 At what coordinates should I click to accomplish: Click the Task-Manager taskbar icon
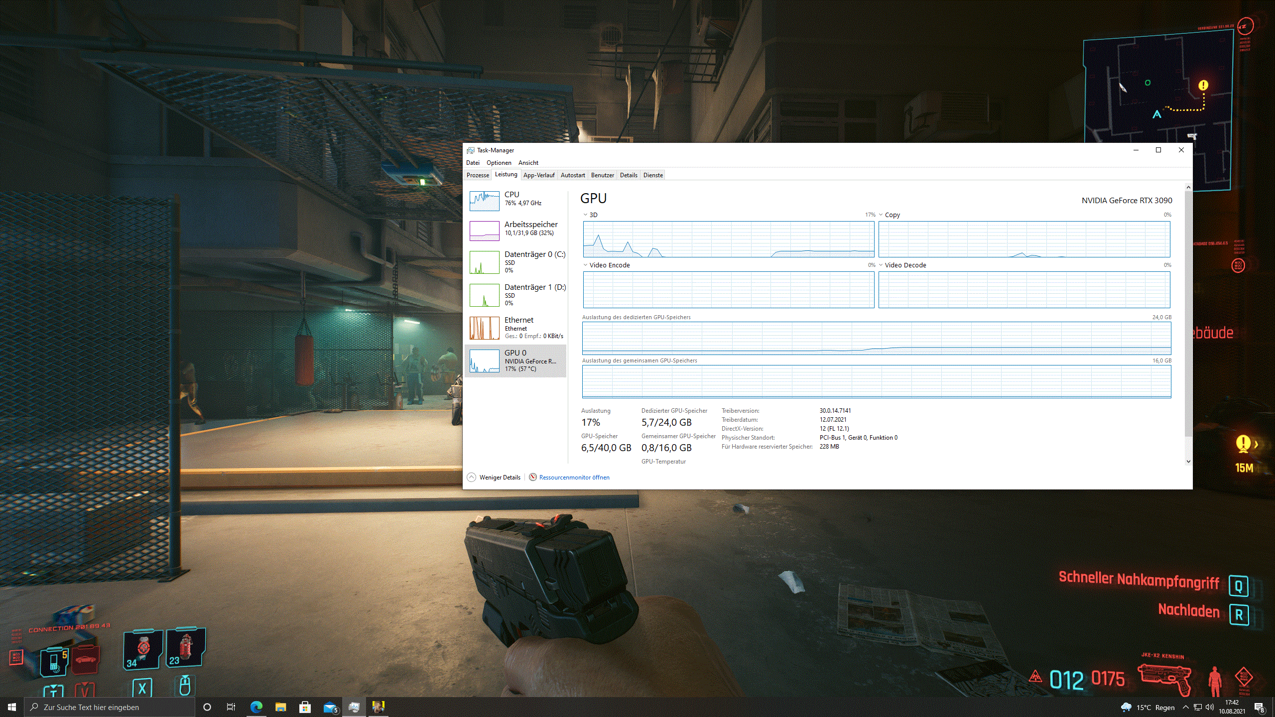tap(354, 707)
